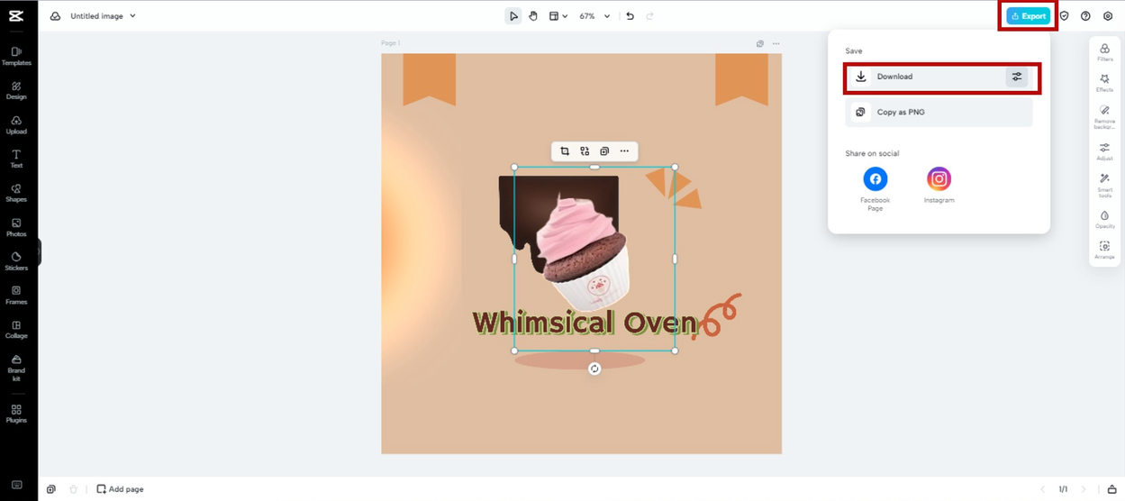Screen dimensions: 1125x501
Task: Open the Shapes panel
Action: [x=16, y=193]
